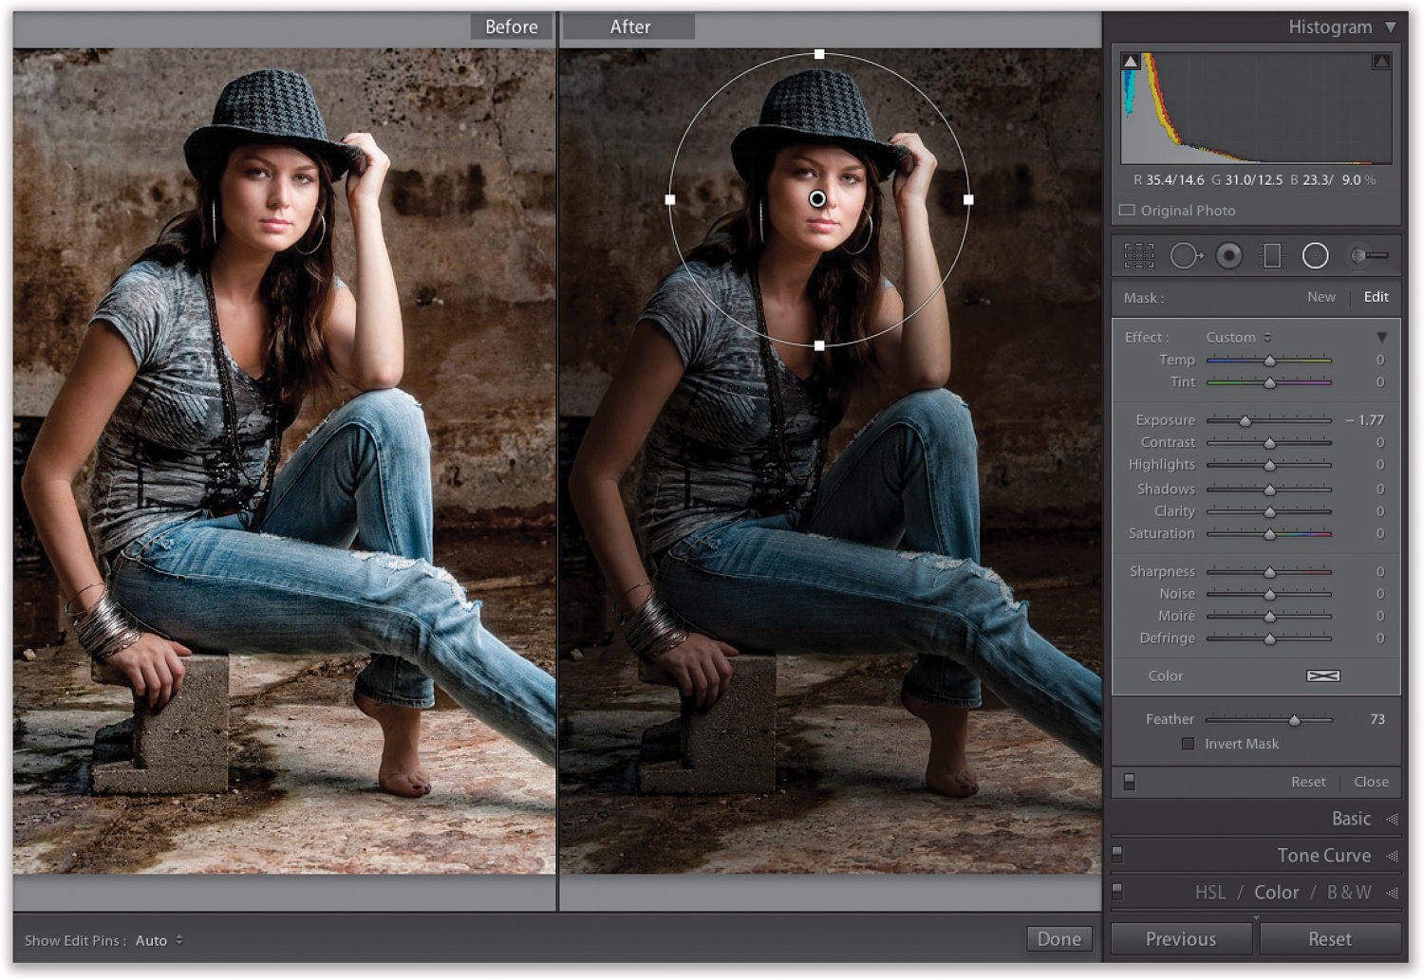Toggle the HSL / Color panel switch

pyautogui.click(x=1117, y=892)
